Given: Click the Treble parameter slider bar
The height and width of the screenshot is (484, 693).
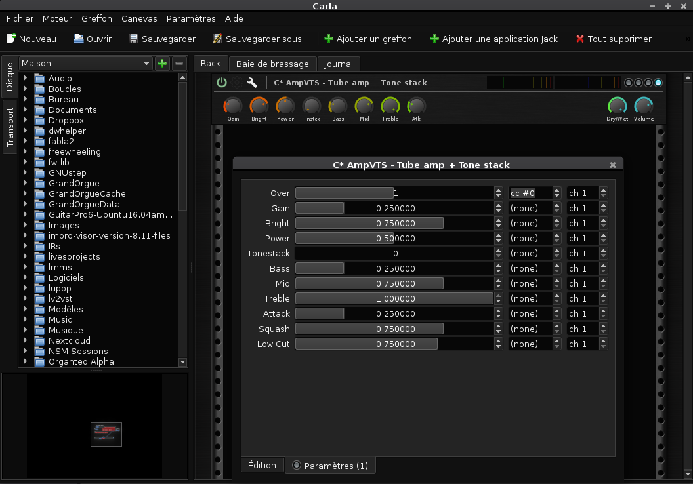Looking at the screenshot, I should pos(394,298).
